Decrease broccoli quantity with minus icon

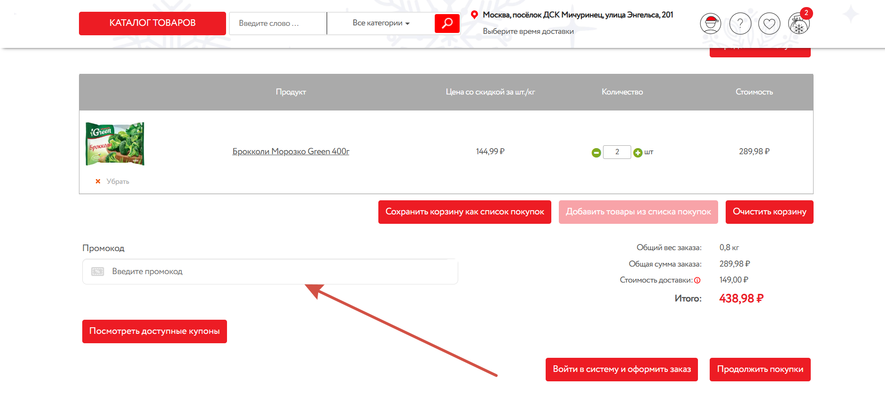[596, 153]
